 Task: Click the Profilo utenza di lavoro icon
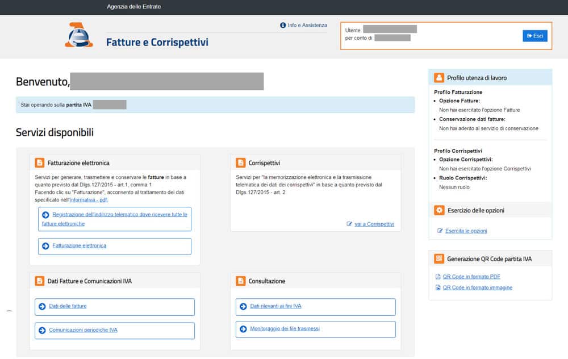tap(438, 78)
